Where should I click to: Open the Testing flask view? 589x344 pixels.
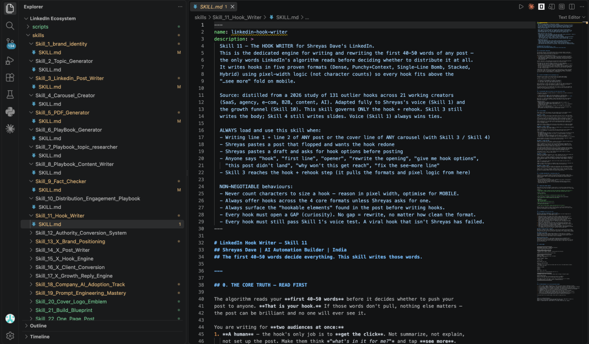tap(10, 95)
